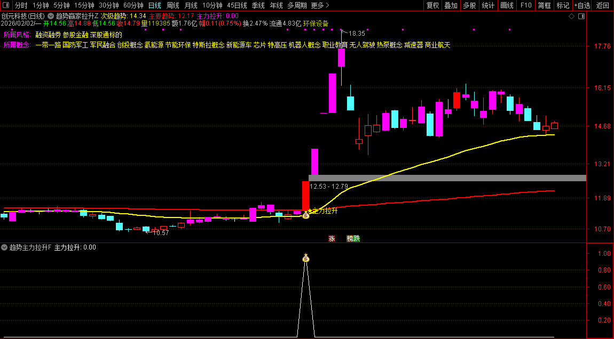
Task: Click the 榜跌 marker below the chart
Action: [353, 238]
